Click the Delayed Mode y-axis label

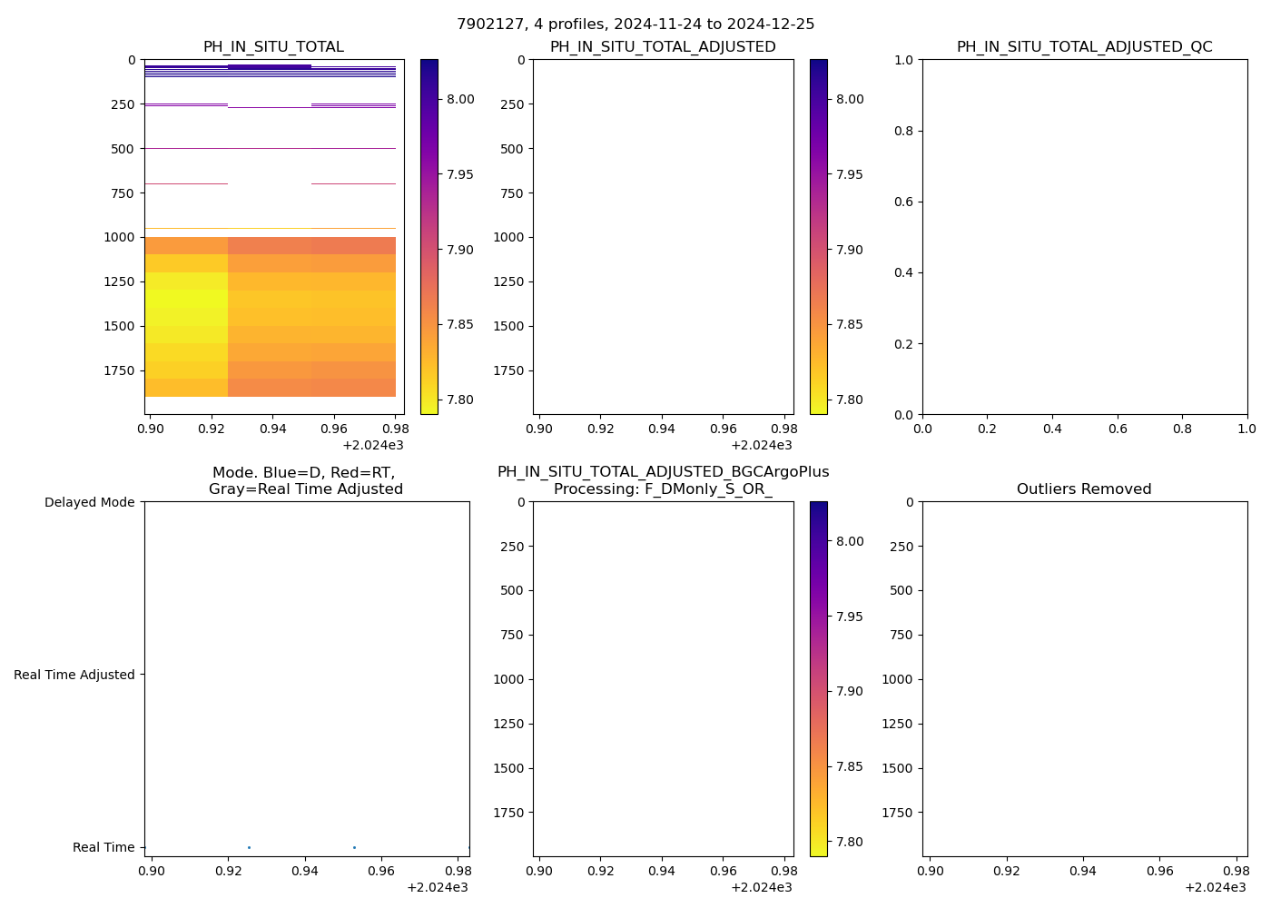[x=89, y=502]
